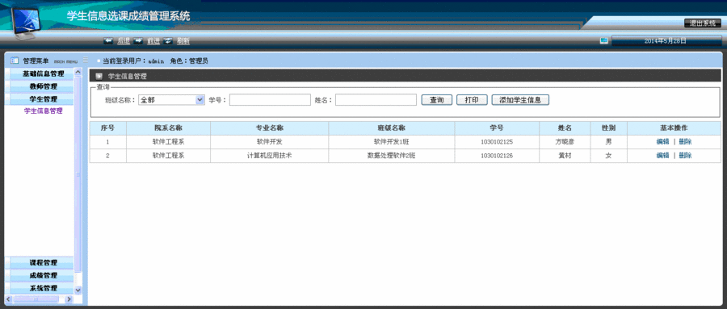The height and width of the screenshot is (309, 727).
Task: Click the menu collapse handle beside MAIN MENU
Action: pos(86,61)
